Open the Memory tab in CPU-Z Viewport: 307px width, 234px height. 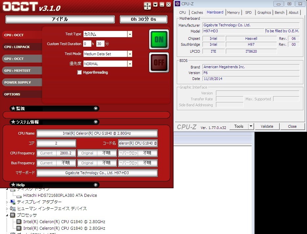pyautogui.click(x=233, y=13)
